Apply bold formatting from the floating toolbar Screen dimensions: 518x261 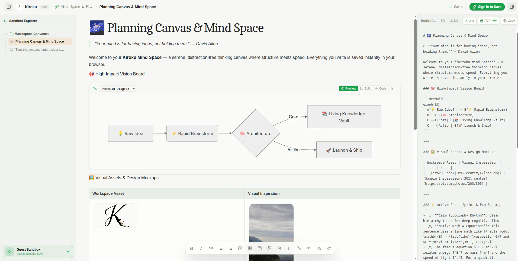point(191,248)
